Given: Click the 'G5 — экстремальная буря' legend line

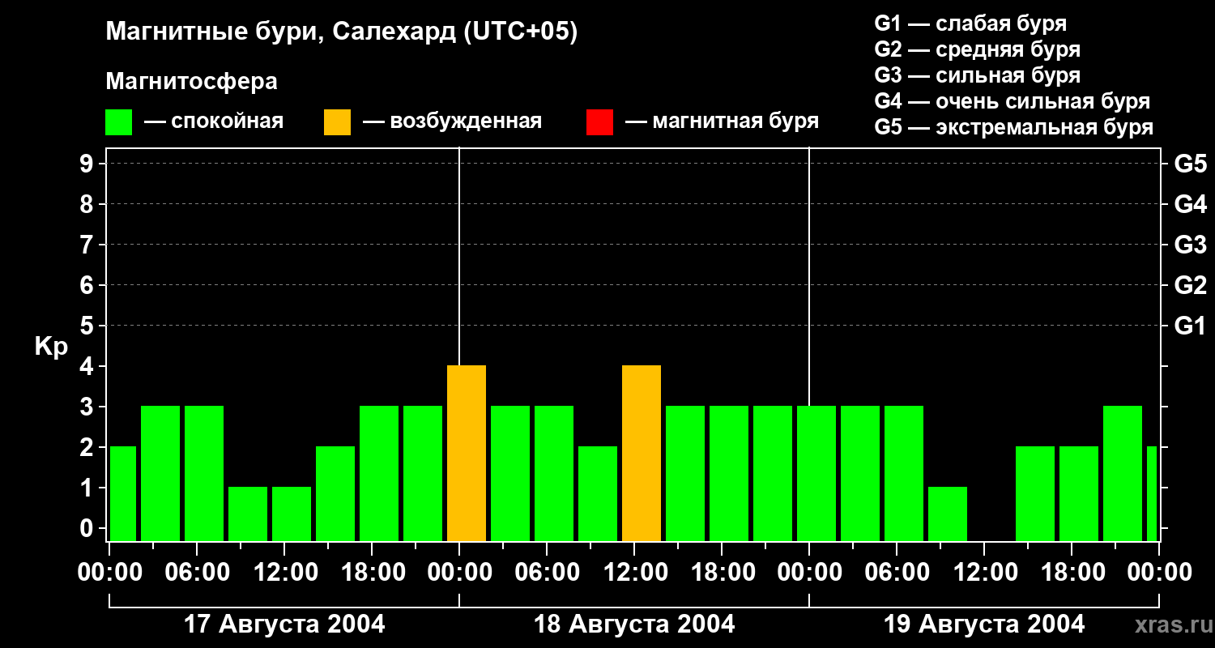Looking at the screenshot, I should [1014, 127].
